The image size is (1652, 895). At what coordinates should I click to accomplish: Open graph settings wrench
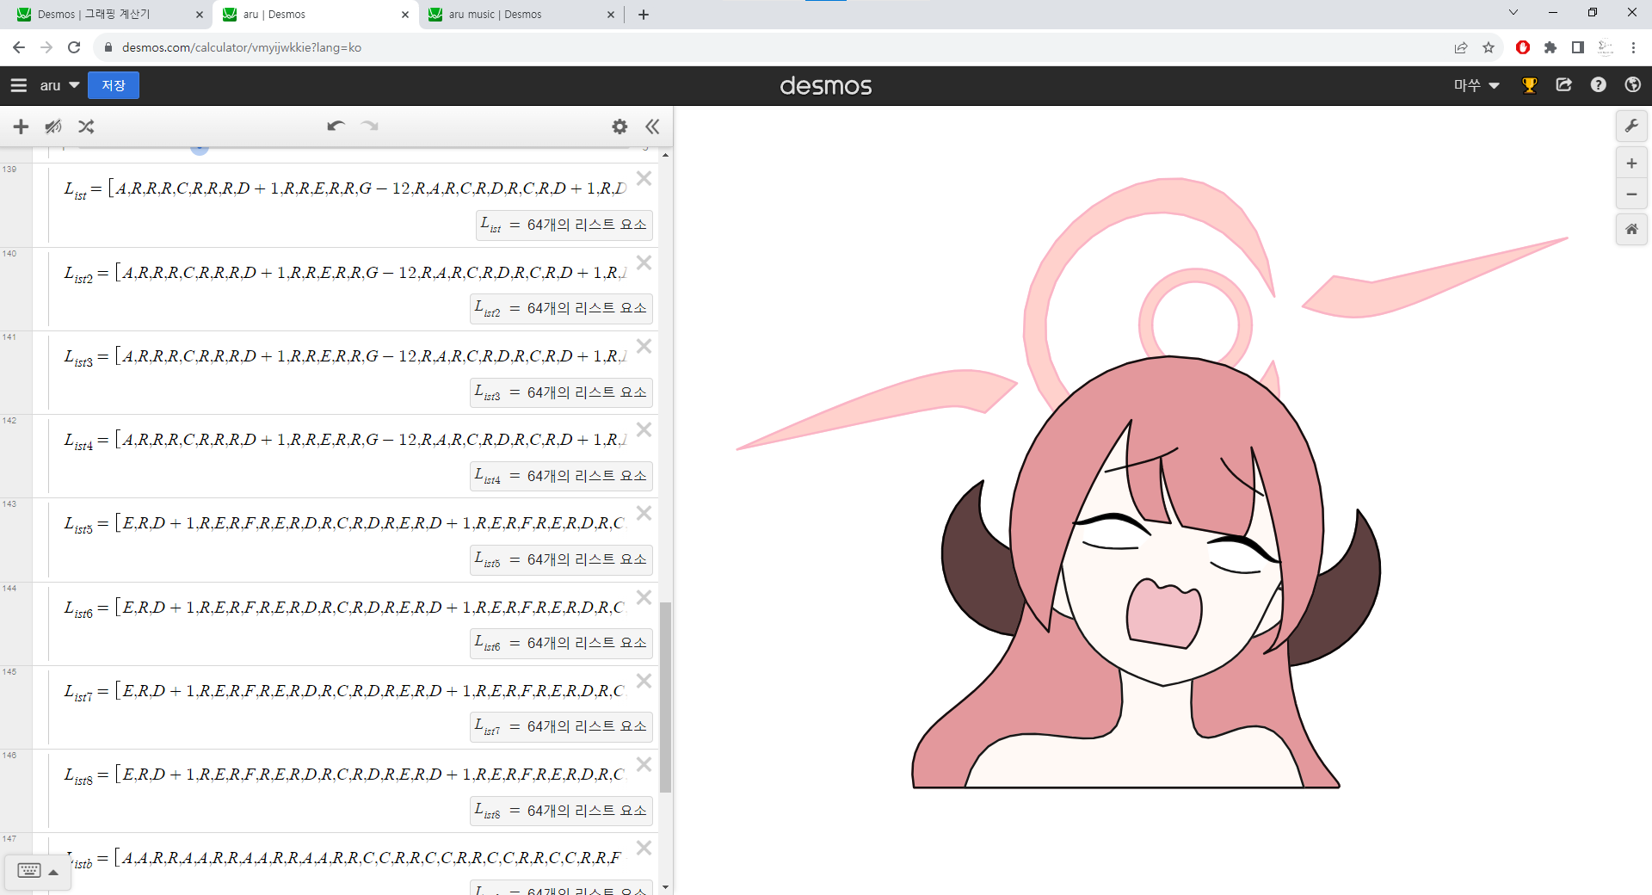coord(1630,127)
